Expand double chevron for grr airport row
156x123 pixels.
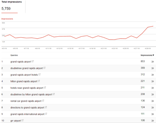pyautogui.click(x=153, y=120)
